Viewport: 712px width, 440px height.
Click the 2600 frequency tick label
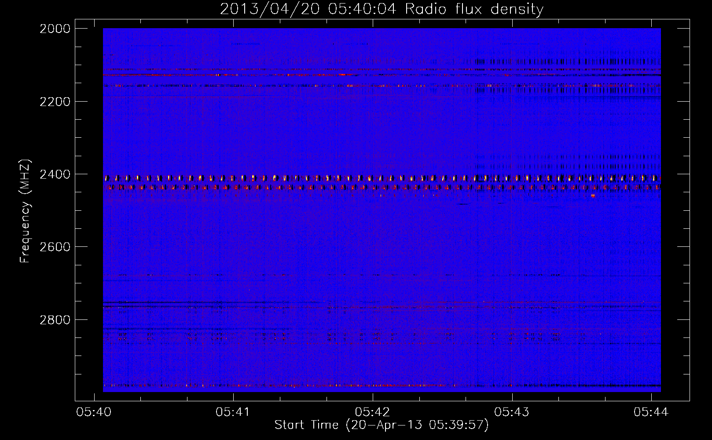(55, 247)
